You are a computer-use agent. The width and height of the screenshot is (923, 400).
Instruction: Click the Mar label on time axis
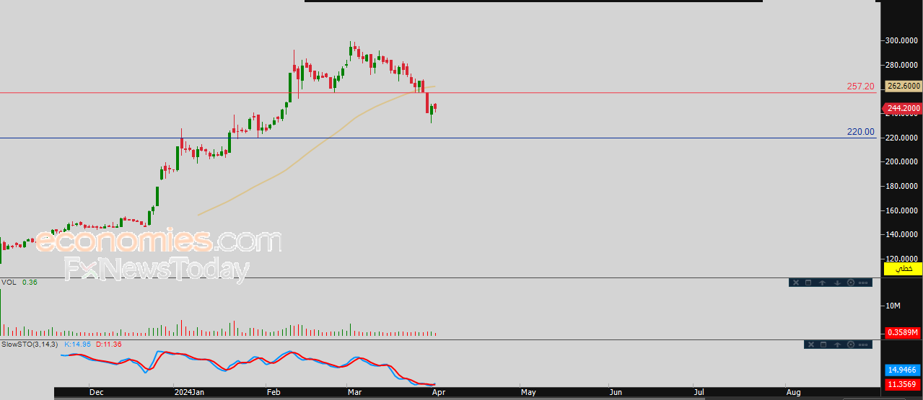[x=354, y=393]
